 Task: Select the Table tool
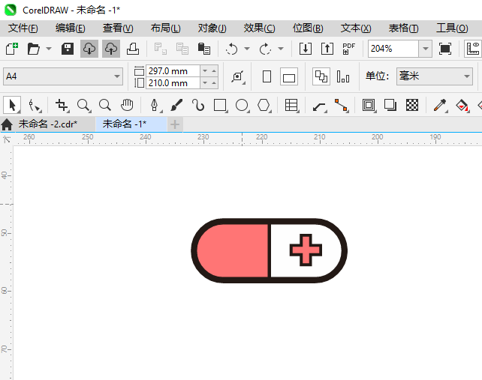coord(291,105)
